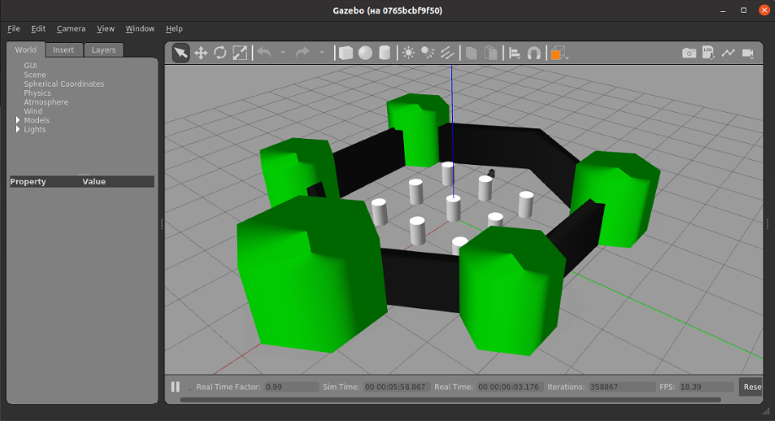The image size is (775, 421).
Task: Take a screenshot with camera icon
Action: [689, 53]
